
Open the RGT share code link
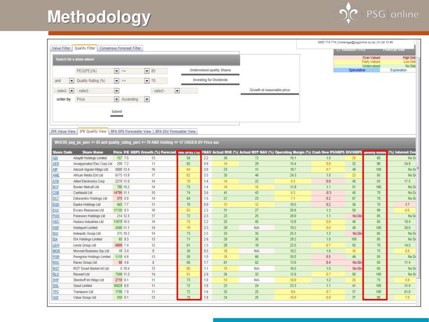(x=56, y=269)
